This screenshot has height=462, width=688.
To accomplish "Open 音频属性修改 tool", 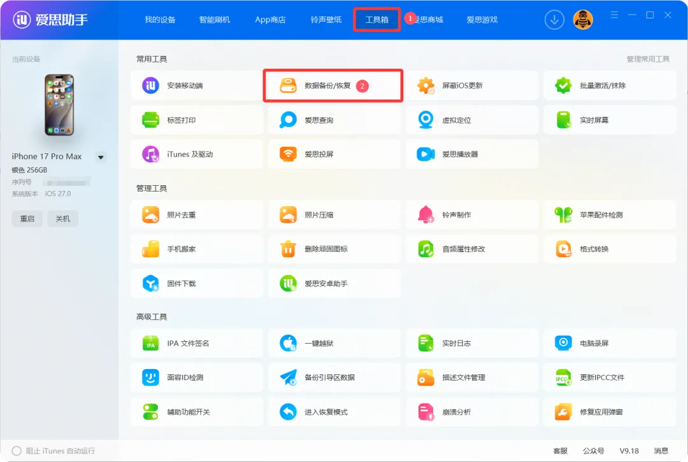I will 471,249.
